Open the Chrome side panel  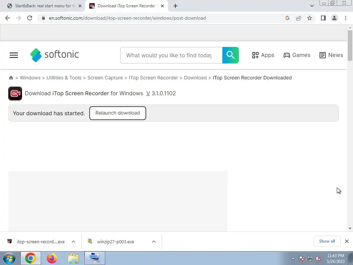[323, 18]
